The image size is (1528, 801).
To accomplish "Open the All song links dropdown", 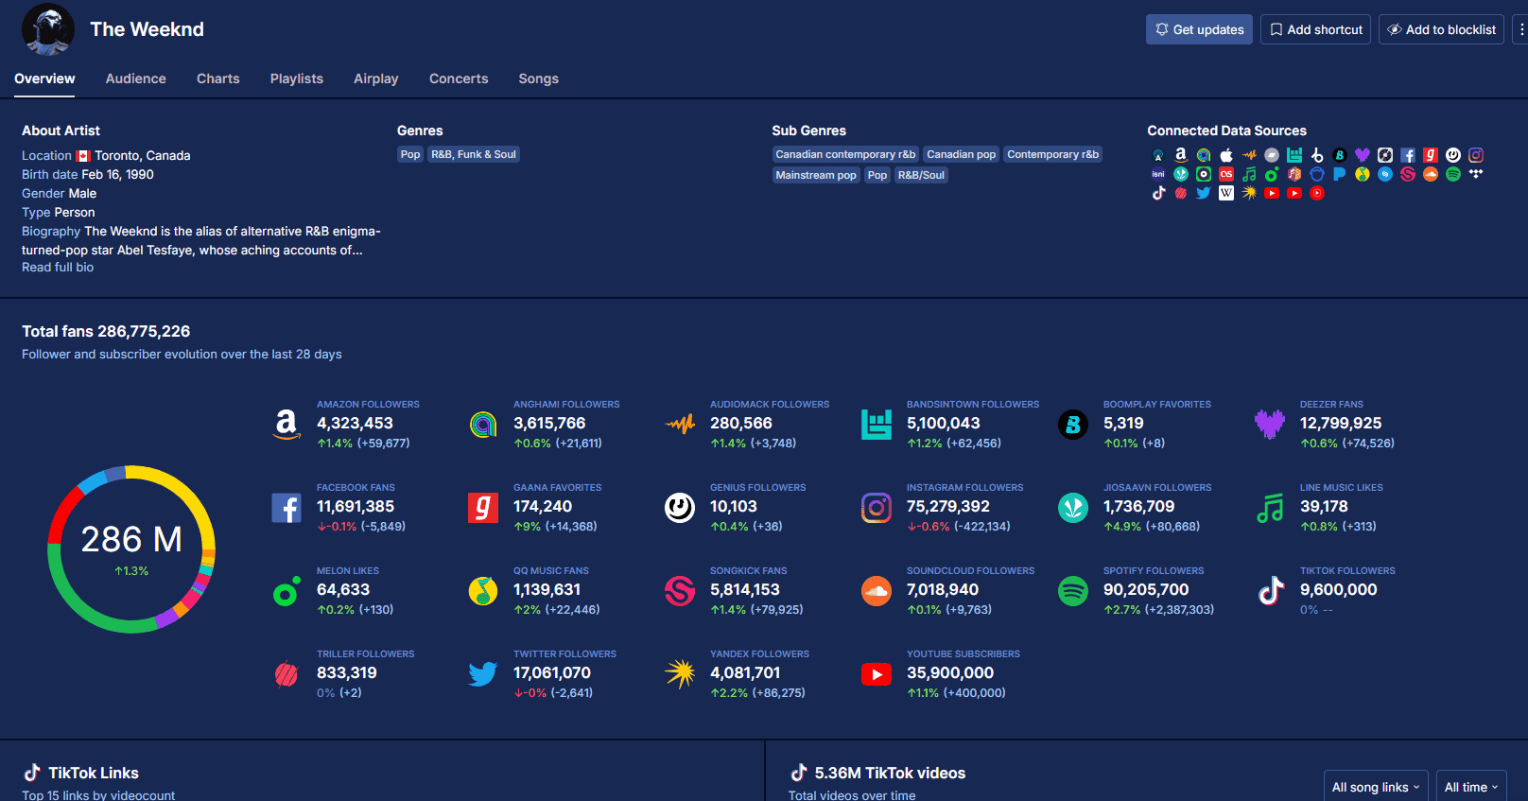I will tap(1375, 787).
